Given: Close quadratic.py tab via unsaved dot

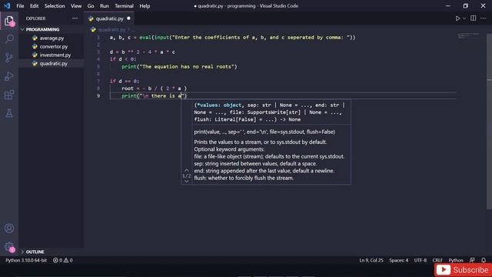Looking at the screenshot, I should pyautogui.click(x=128, y=18).
